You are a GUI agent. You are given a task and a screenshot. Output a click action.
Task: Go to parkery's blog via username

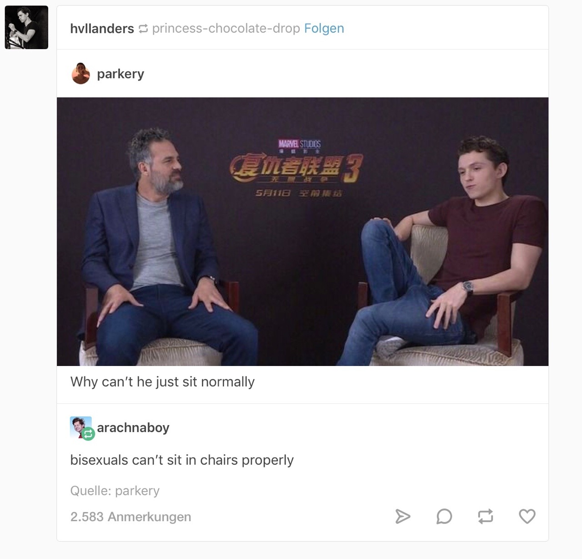120,74
